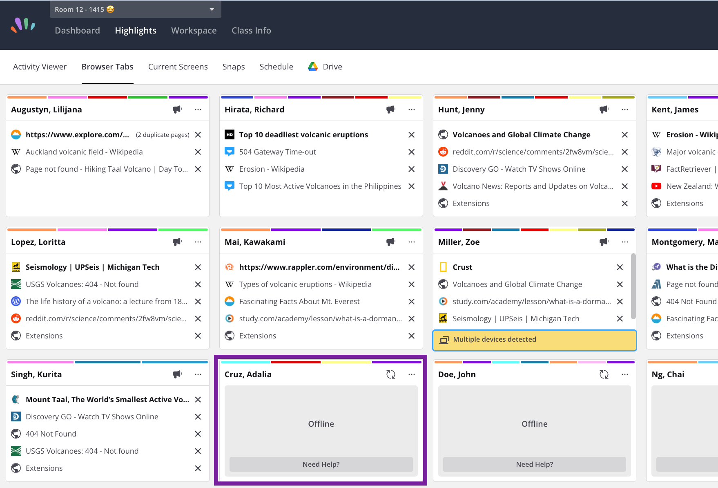Open the Snaps tab
718x488 pixels.
point(234,67)
